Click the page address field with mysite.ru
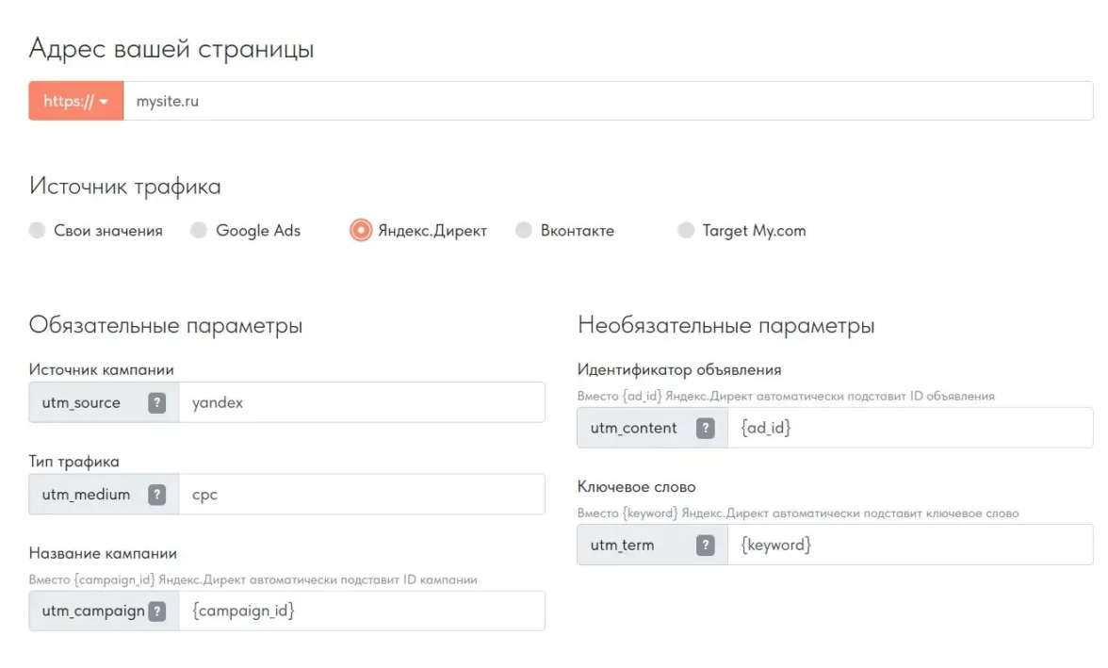 pyautogui.click(x=603, y=101)
